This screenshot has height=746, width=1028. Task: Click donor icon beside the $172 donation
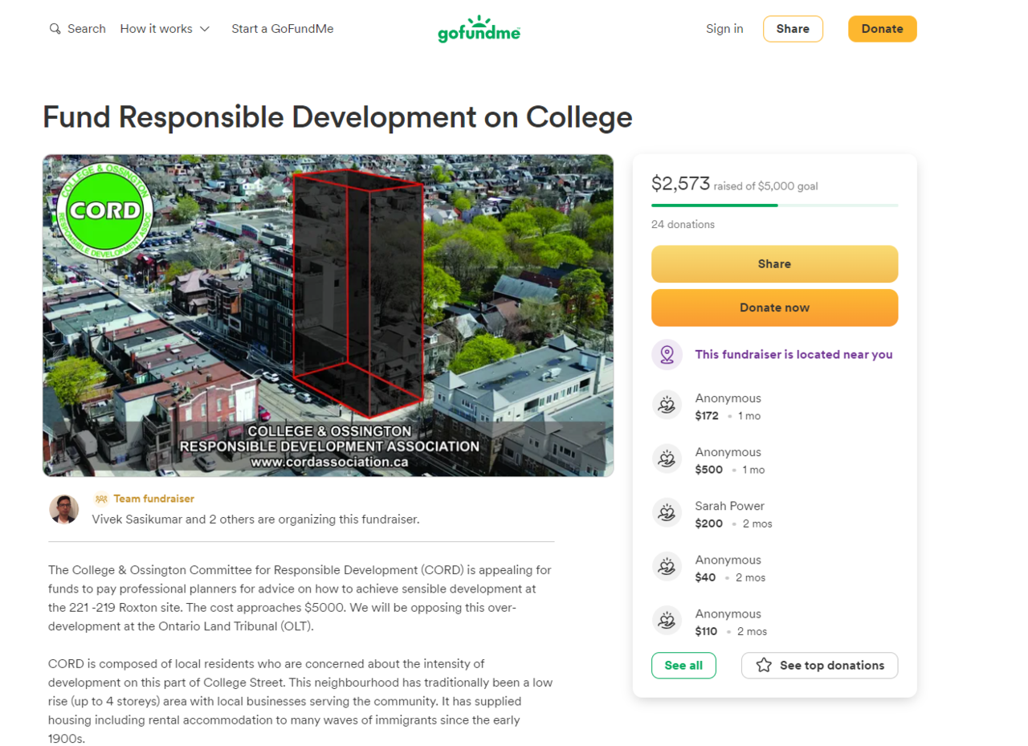click(667, 406)
